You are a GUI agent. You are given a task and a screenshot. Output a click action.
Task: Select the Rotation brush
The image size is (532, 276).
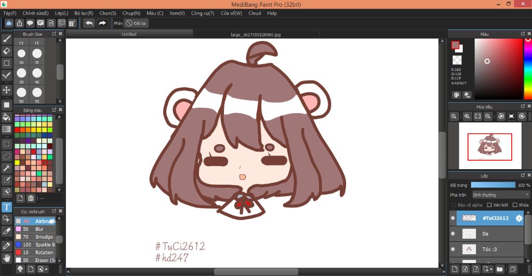pyautogui.click(x=35, y=252)
